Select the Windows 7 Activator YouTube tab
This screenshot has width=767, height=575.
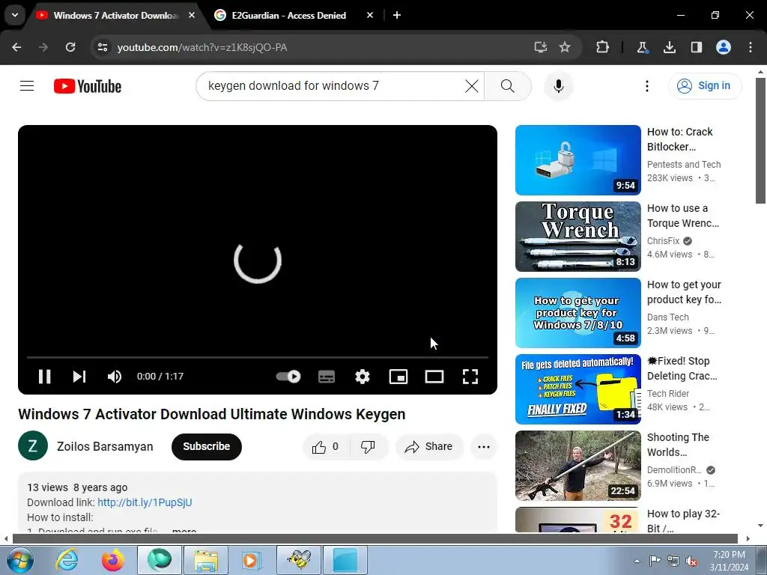click(116, 16)
